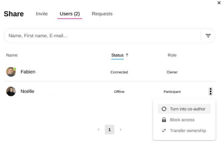223x143 pixels.
Task: Open the three-dot menu for Noëlle
Action: (211, 91)
